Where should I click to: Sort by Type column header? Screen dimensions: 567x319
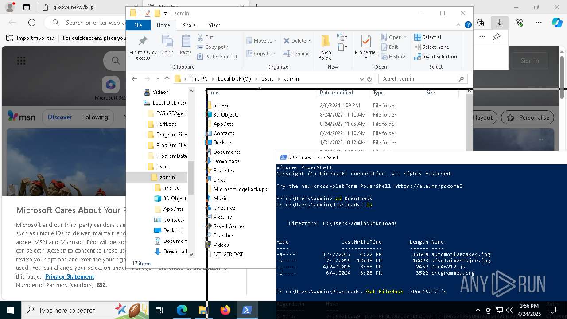click(x=396, y=93)
